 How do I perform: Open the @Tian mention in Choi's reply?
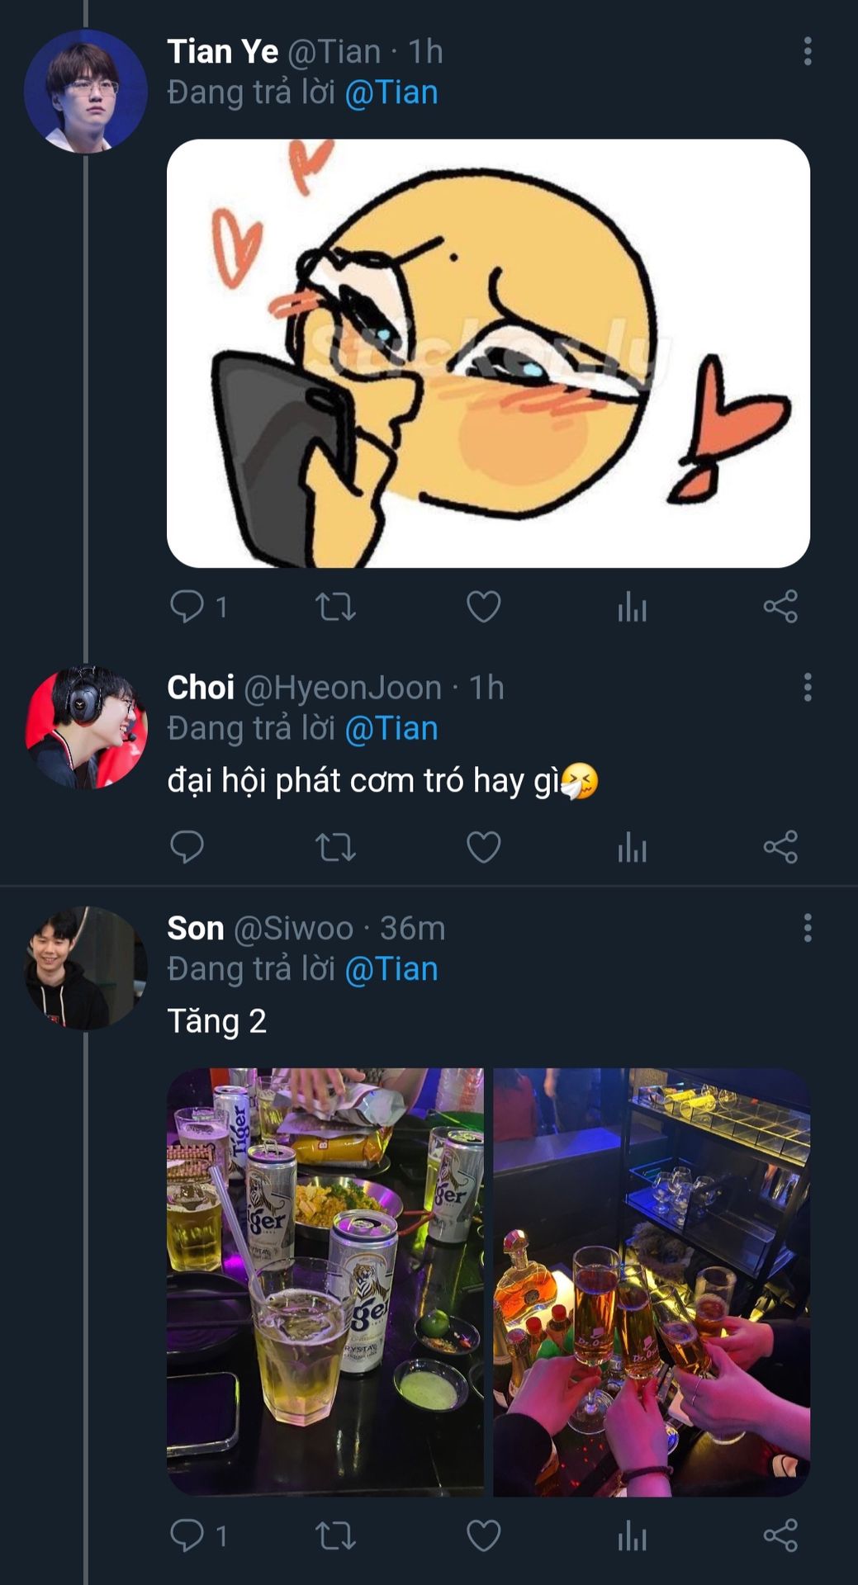click(391, 729)
